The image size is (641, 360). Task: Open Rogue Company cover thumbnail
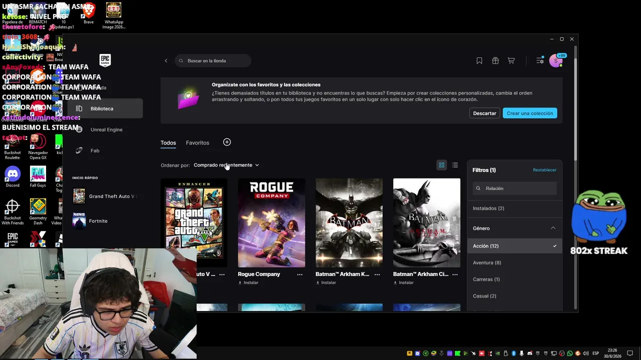coord(271,223)
